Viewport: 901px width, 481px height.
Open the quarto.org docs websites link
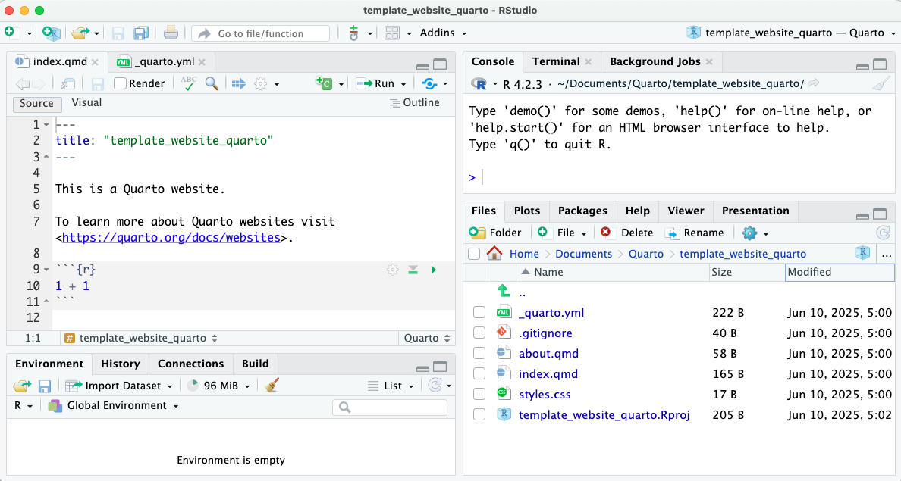point(171,238)
